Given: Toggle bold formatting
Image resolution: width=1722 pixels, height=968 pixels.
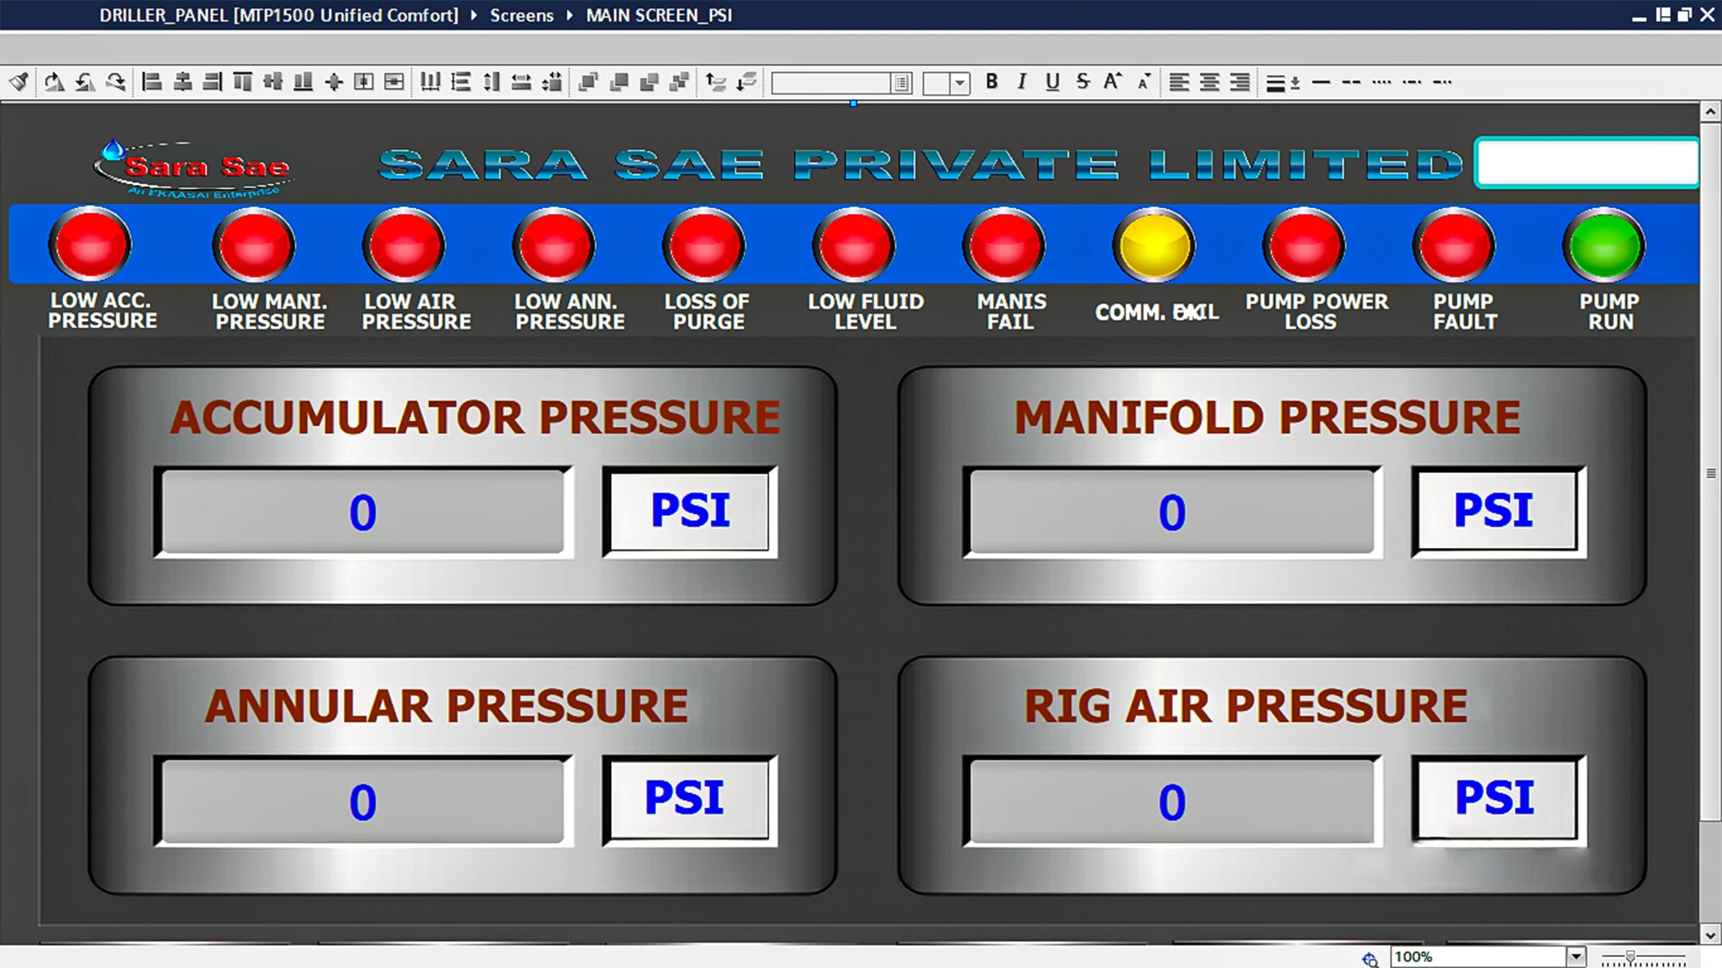Looking at the screenshot, I should [x=992, y=82].
